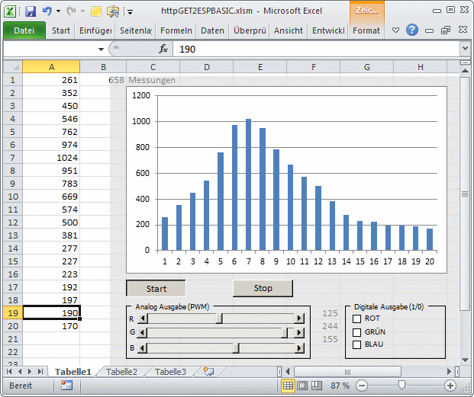Open the Einfügen ribbon tab
The width and height of the screenshot is (474, 397).
point(95,30)
